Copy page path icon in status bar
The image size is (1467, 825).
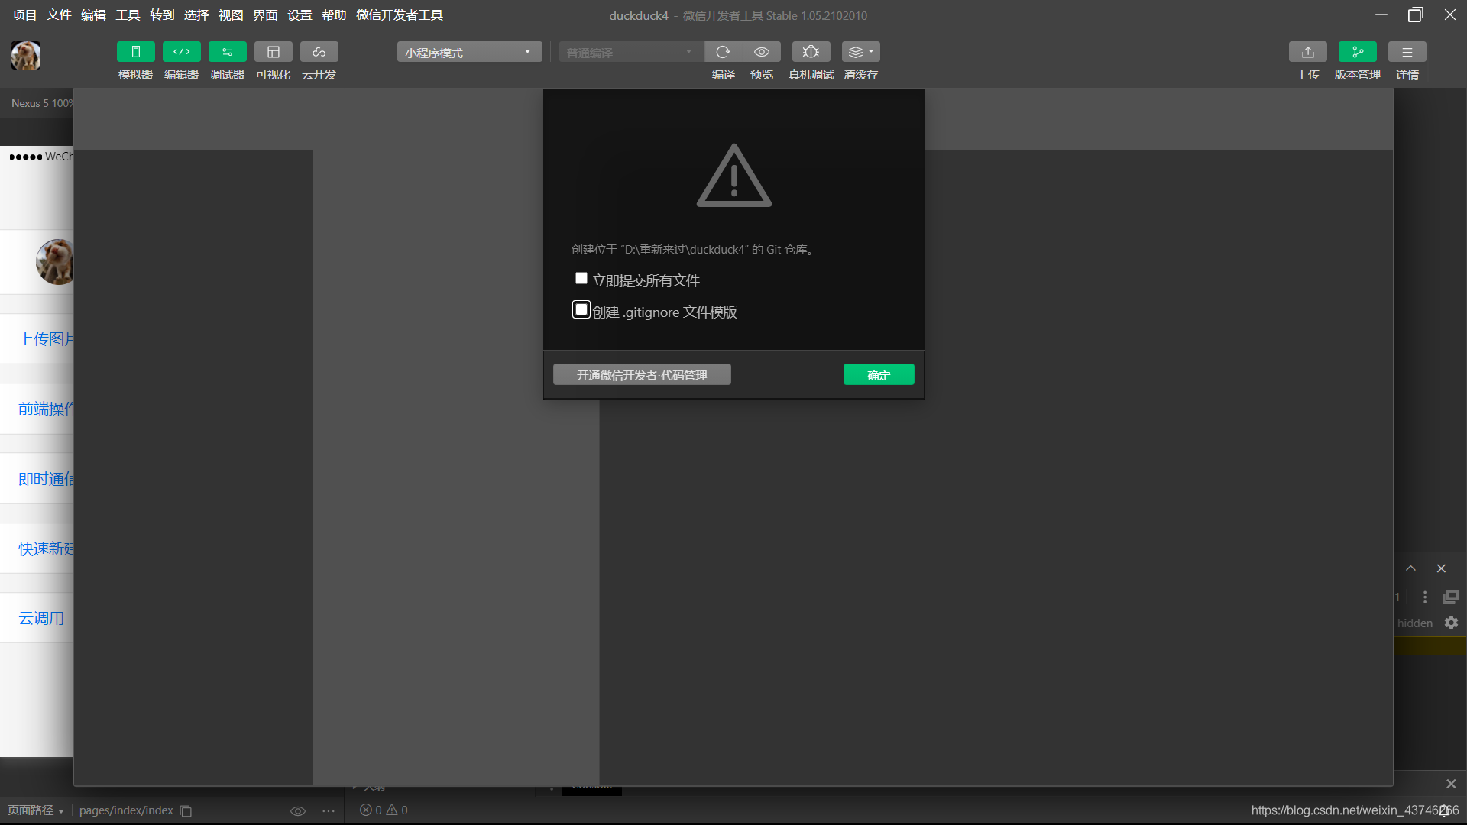tap(186, 811)
